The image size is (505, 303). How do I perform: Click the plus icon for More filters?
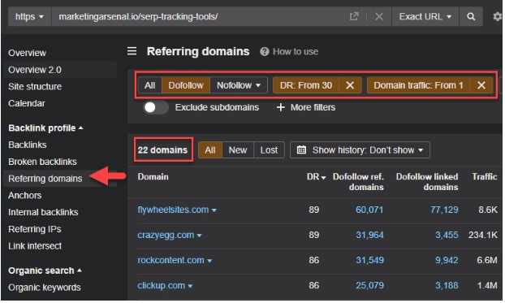[x=281, y=107]
